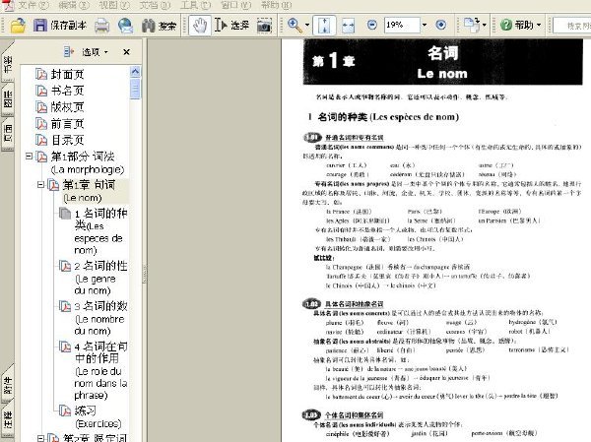Click the rotate/pages view icon
This screenshot has height=442, width=591.
click(471, 26)
